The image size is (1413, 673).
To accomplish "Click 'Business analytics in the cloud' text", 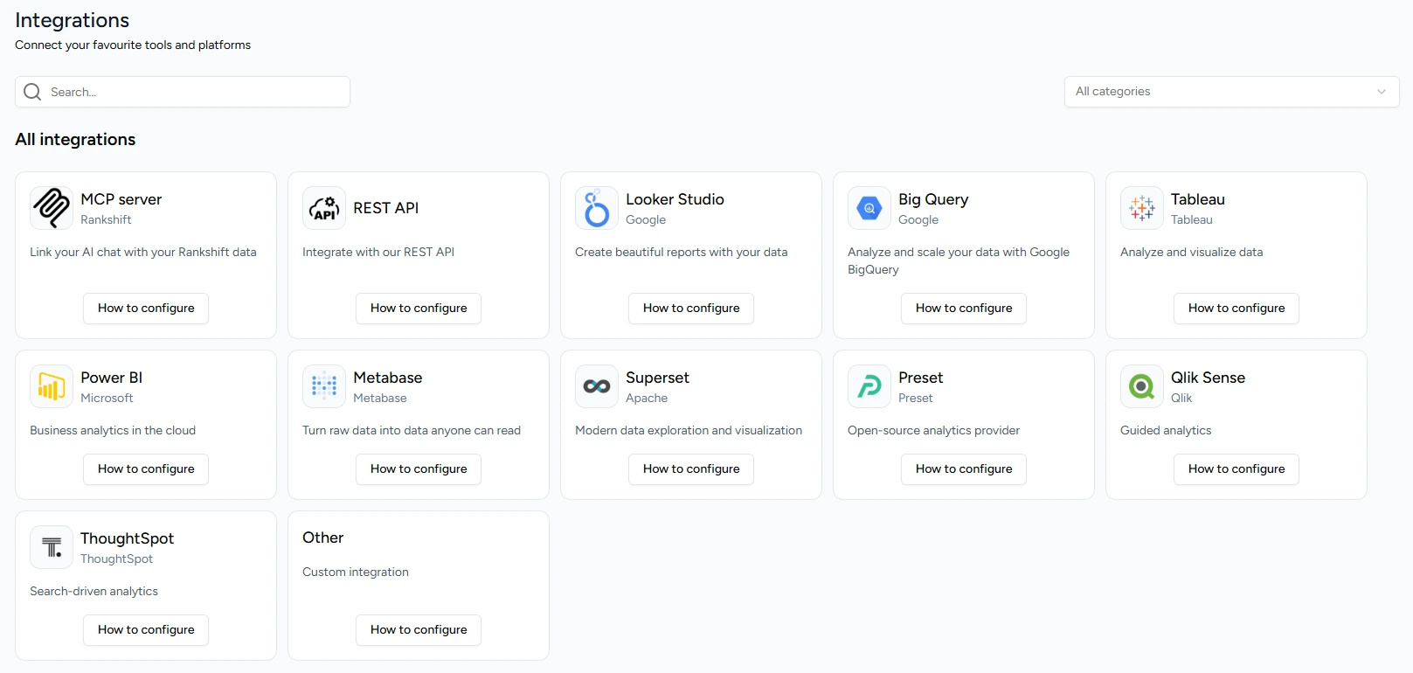I will (113, 430).
